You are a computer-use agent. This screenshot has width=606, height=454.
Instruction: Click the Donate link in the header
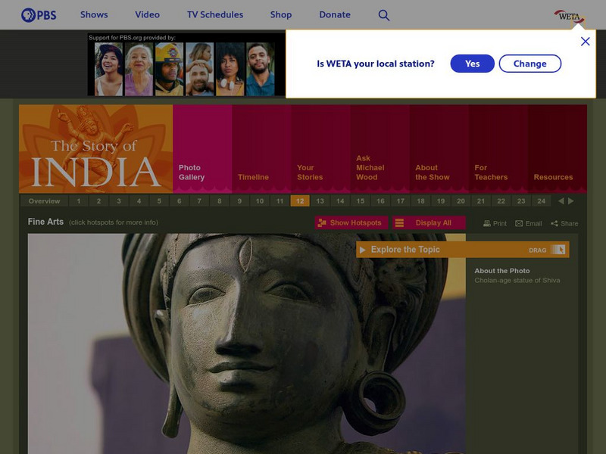pos(334,14)
